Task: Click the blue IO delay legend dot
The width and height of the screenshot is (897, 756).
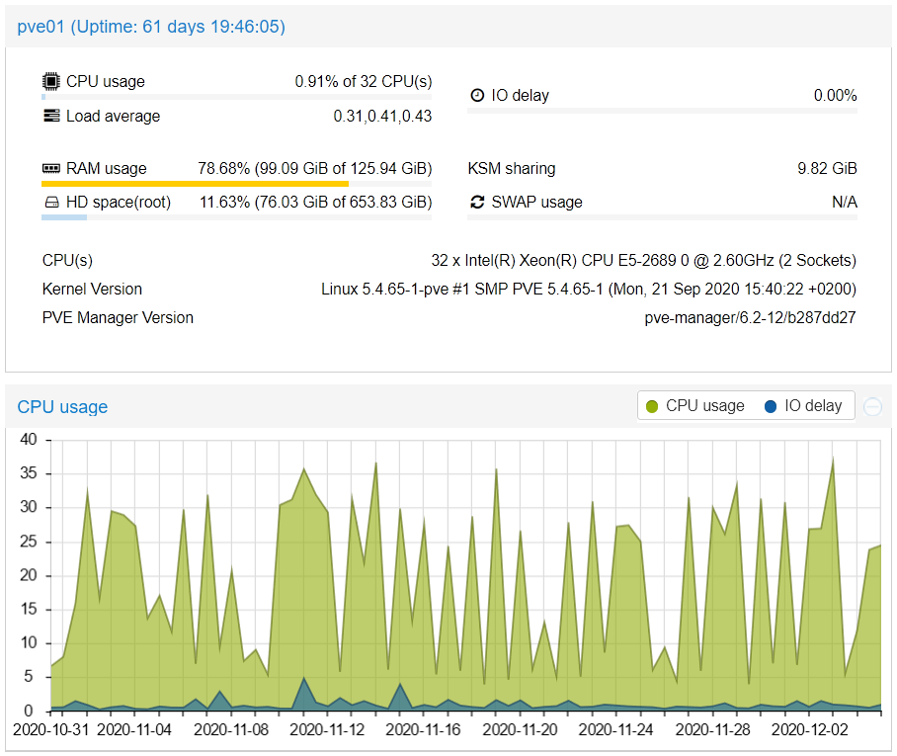Action: coord(771,406)
